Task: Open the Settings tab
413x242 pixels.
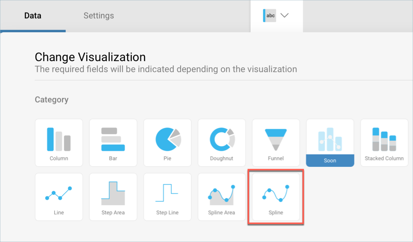Action: tap(99, 16)
